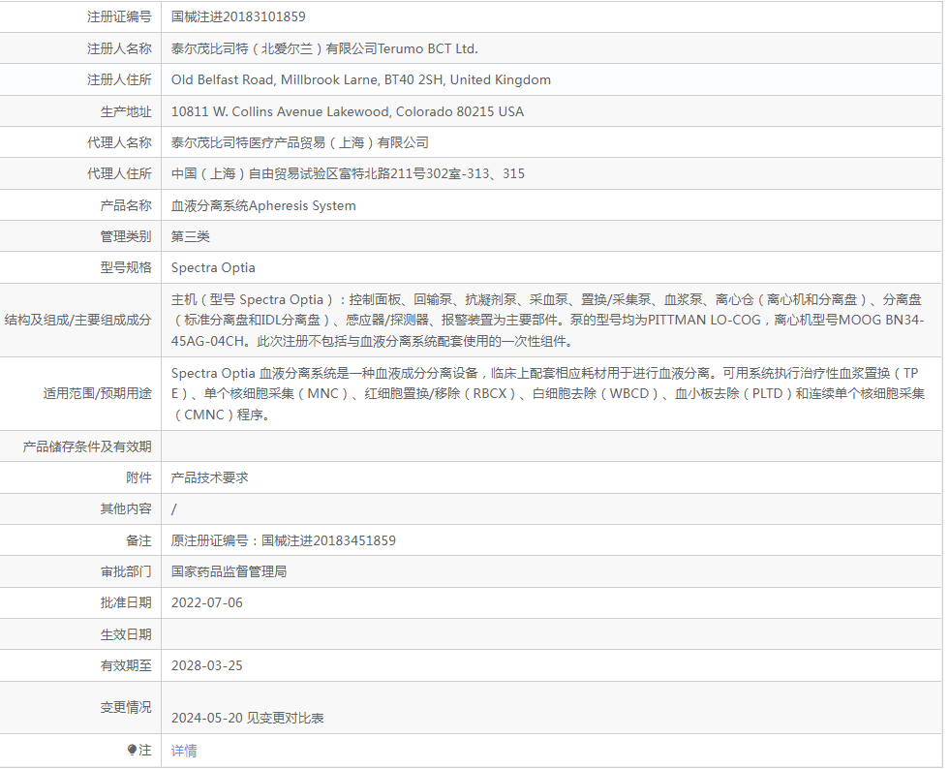Select approval department 国家药品监督管理局

pos(230,571)
